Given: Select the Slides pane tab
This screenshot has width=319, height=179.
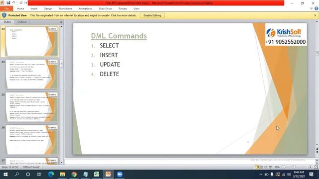Looking at the screenshot, I should [x=7, y=22].
